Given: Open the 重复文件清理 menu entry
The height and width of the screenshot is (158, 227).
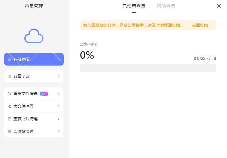Looking at the screenshot, I should click(x=34, y=94).
